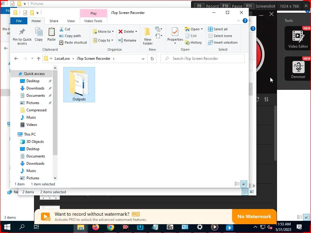Click Pin to Quick access icon
Viewport: 311px width, 233px height.
pyautogui.click(x=22, y=36)
